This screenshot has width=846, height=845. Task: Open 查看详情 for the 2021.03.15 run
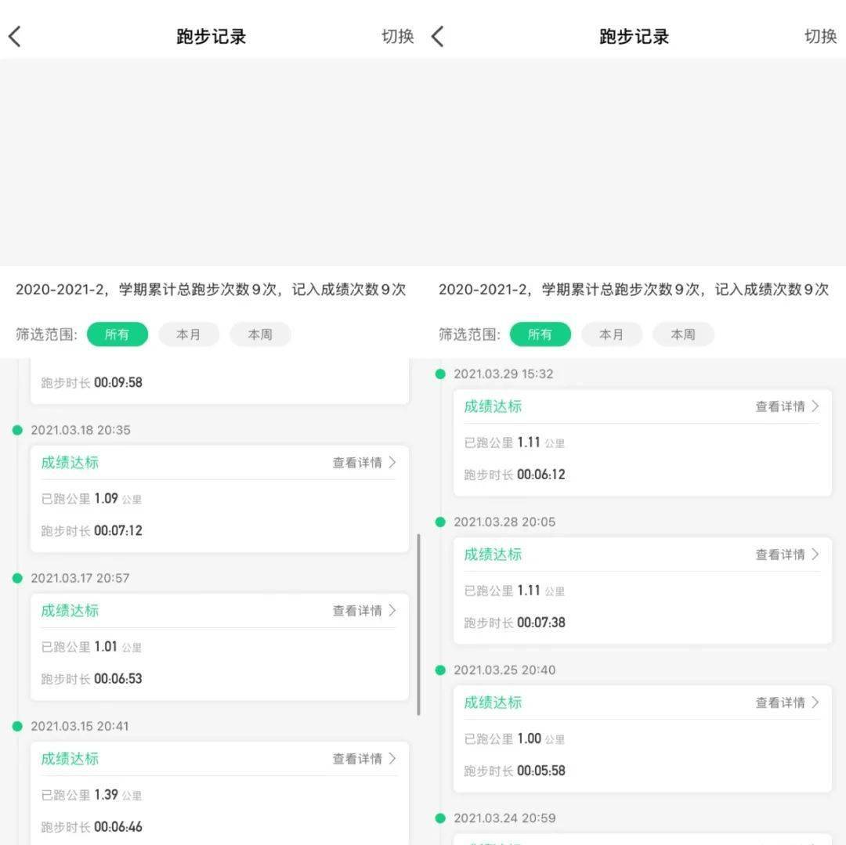coord(364,759)
